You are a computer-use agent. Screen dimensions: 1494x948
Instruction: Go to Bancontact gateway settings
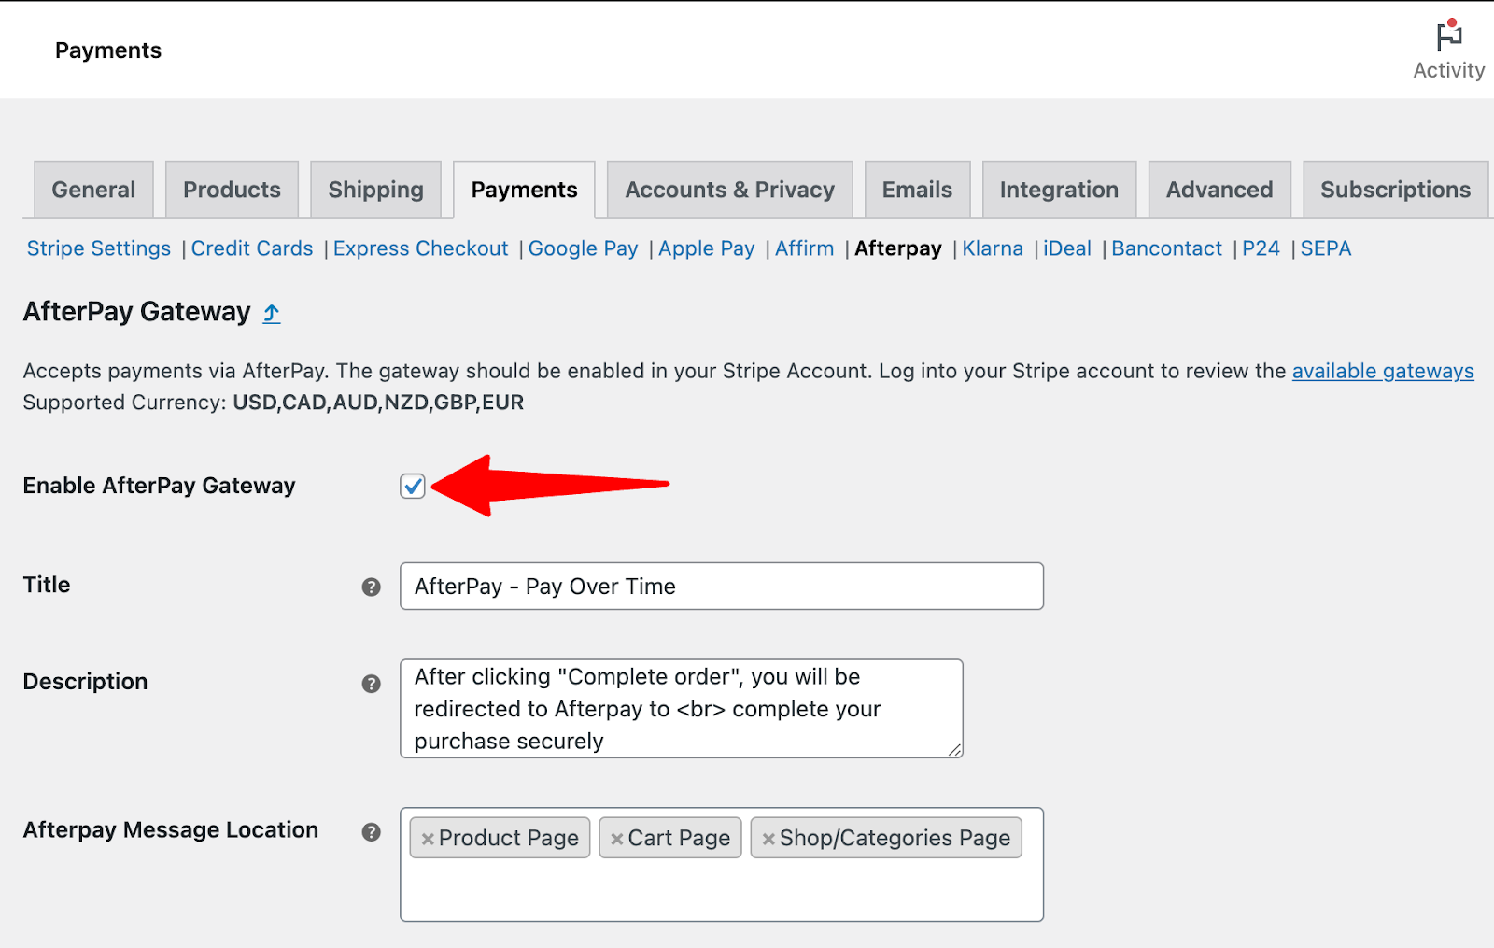[1166, 248]
